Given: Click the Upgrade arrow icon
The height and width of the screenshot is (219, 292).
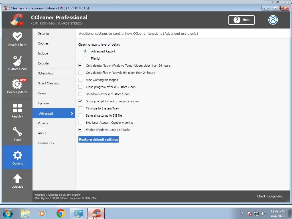Looking at the screenshot, I should click(x=17, y=178).
